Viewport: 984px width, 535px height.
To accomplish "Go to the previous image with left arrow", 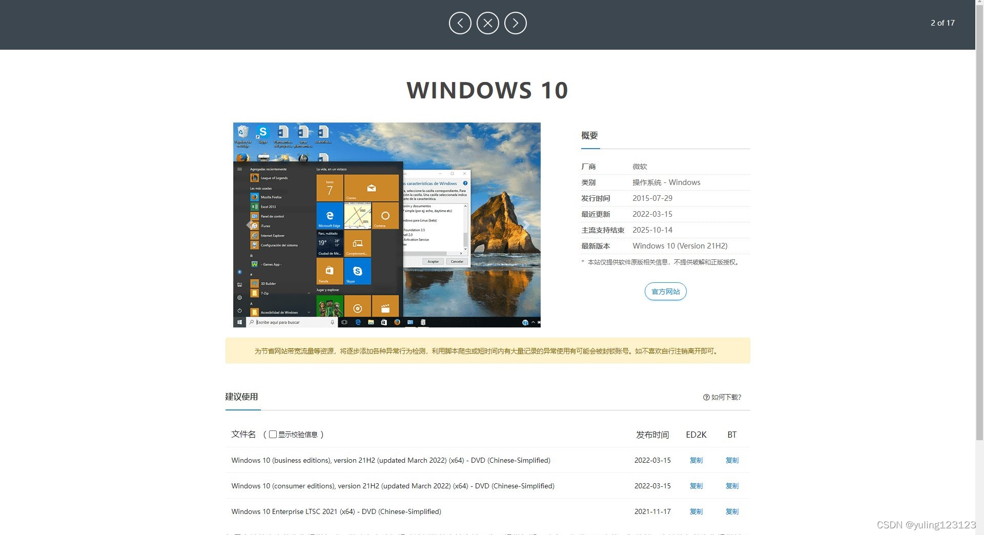I will point(460,23).
